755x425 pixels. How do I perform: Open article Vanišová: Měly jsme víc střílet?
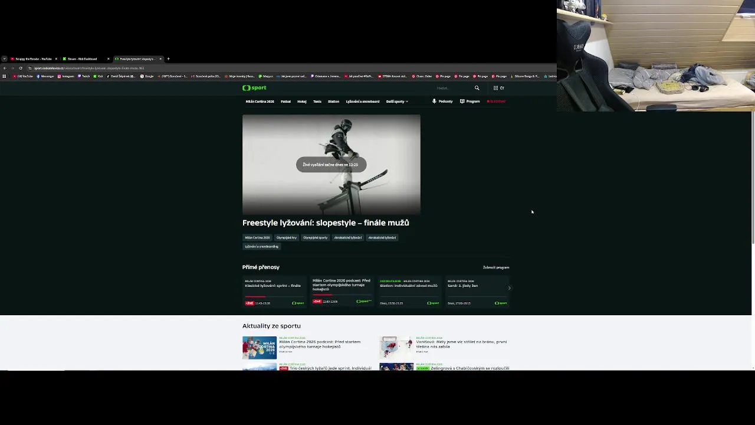point(461,344)
